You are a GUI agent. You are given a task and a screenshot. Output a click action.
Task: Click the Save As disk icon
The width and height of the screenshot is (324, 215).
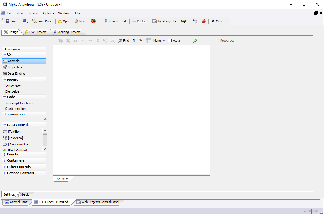click(25, 21)
